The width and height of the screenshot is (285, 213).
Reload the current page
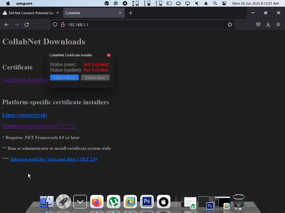click(27, 25)
